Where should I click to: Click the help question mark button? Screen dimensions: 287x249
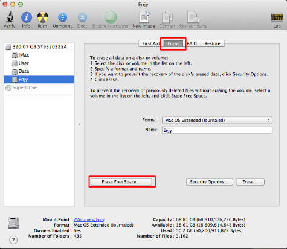pos(13,240)
